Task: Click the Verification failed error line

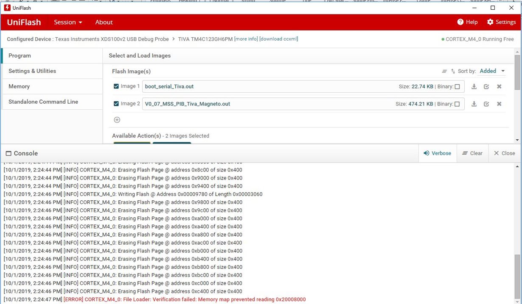Action: click(154, 299)
